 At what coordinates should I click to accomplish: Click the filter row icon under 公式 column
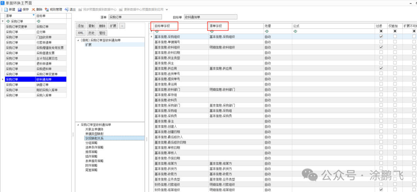tap(294, 31)
